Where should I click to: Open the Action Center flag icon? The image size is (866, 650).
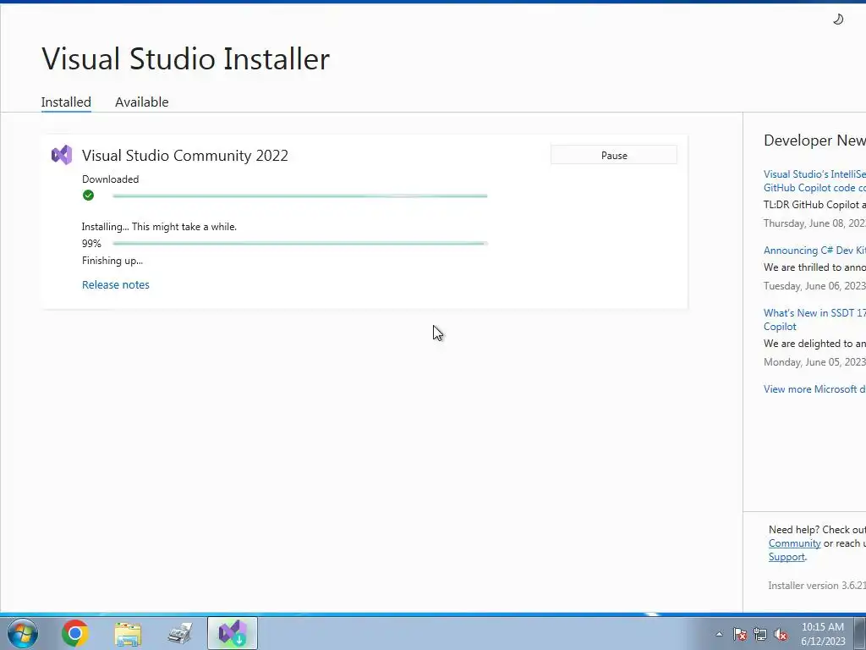pos(739,634)
